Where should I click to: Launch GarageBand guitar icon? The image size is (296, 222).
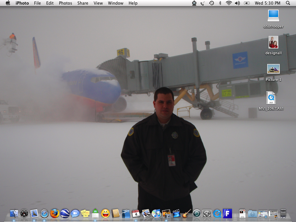point(187,214)
